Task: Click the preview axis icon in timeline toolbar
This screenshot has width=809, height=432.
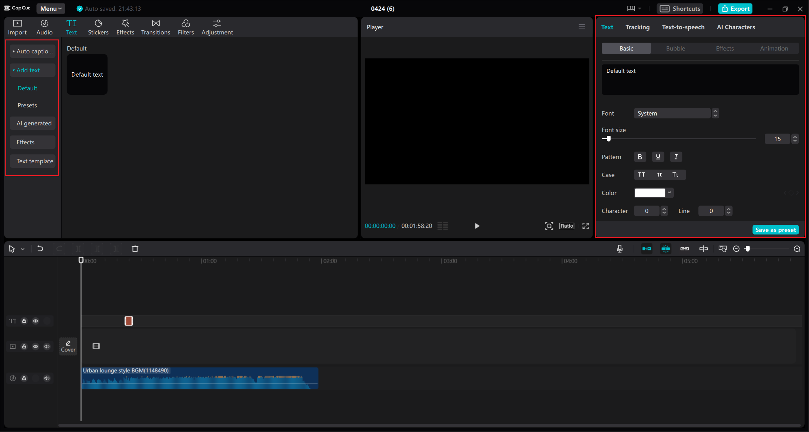Action: point(722,249)
